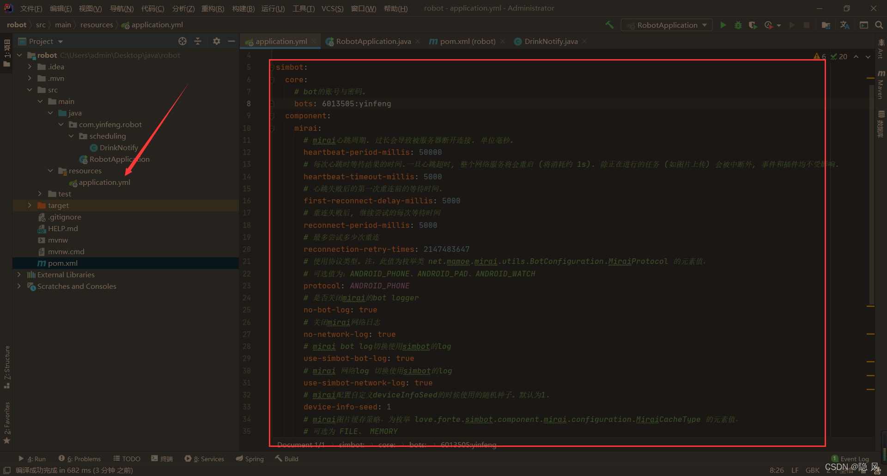Image resolution: width=887 pixels, height=476 pixels.
Task: Build project with hammer icon
Action: click(610, 25)
